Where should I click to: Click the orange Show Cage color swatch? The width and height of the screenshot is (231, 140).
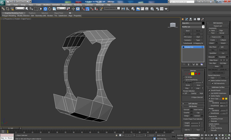click(x=223, y=99)
